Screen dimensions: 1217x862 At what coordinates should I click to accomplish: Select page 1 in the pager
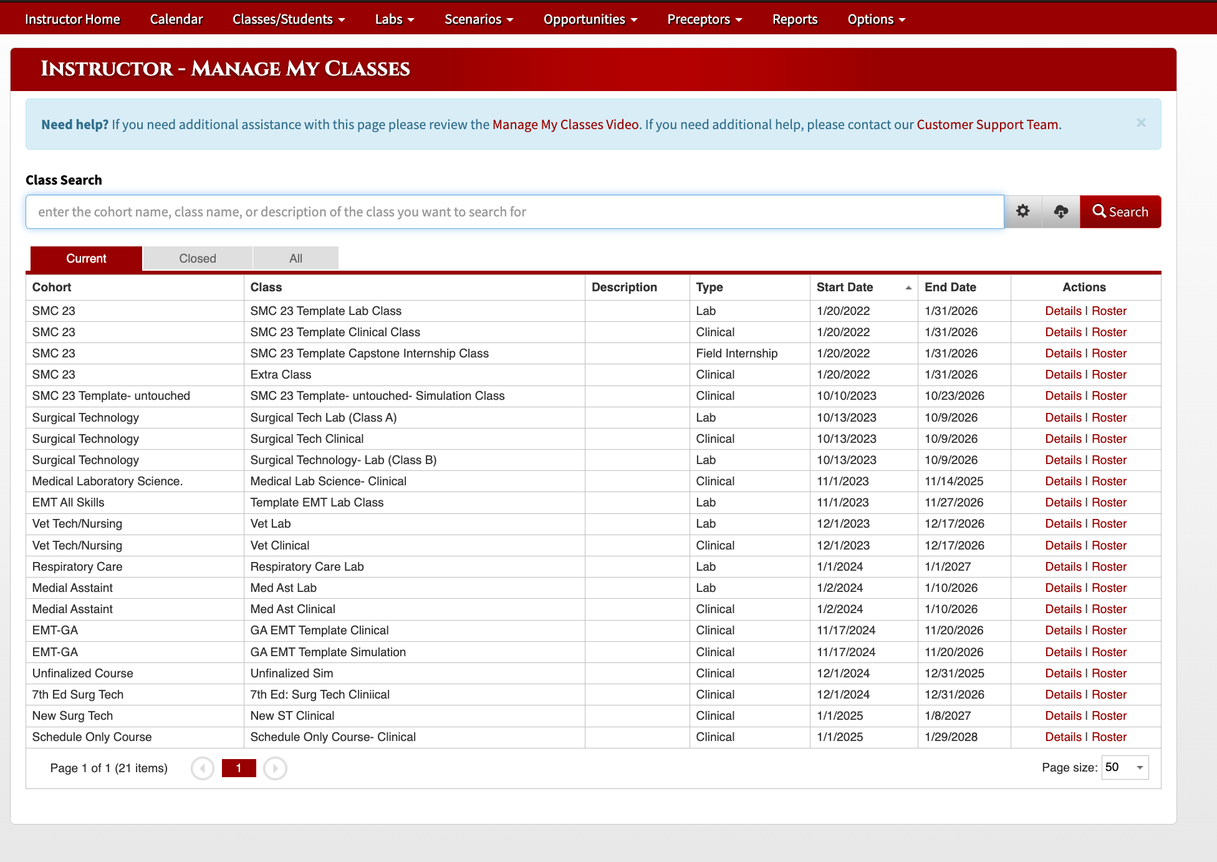pos(239,768)
